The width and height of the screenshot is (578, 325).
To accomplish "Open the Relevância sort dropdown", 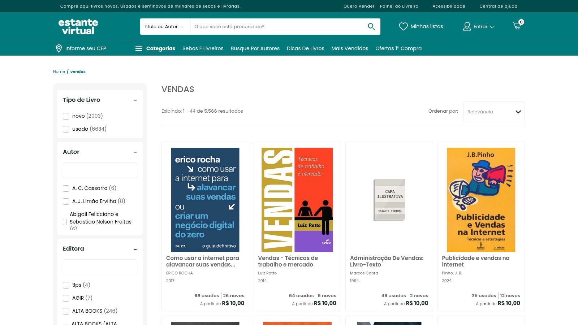I will pos(494,112).
